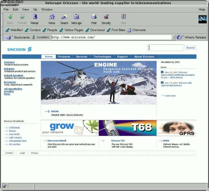The image size is (209, 191).
Task: Click the GPRS banner image
Action: tap(177, 128)
